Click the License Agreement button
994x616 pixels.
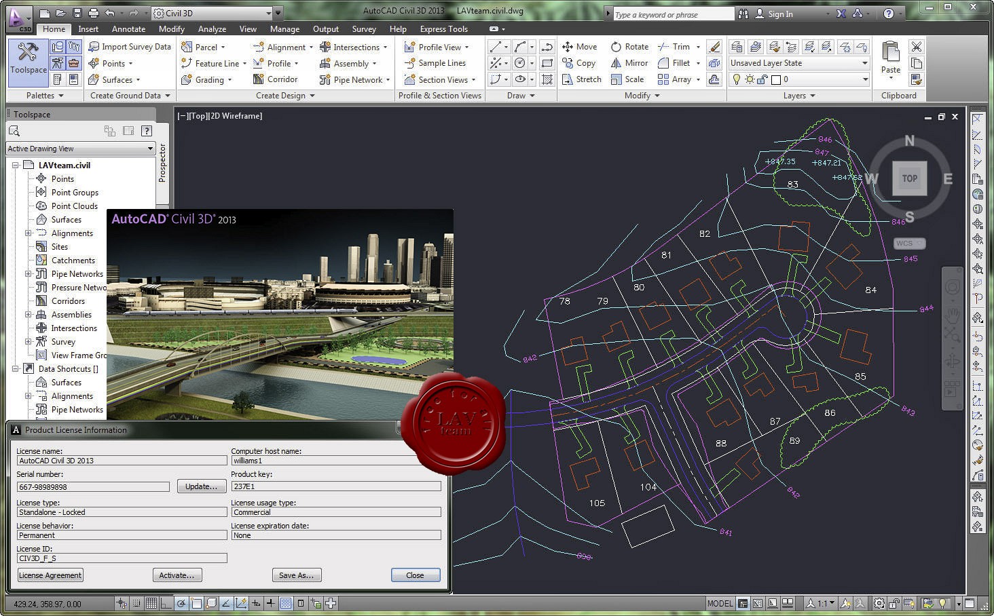click(50, 575)
